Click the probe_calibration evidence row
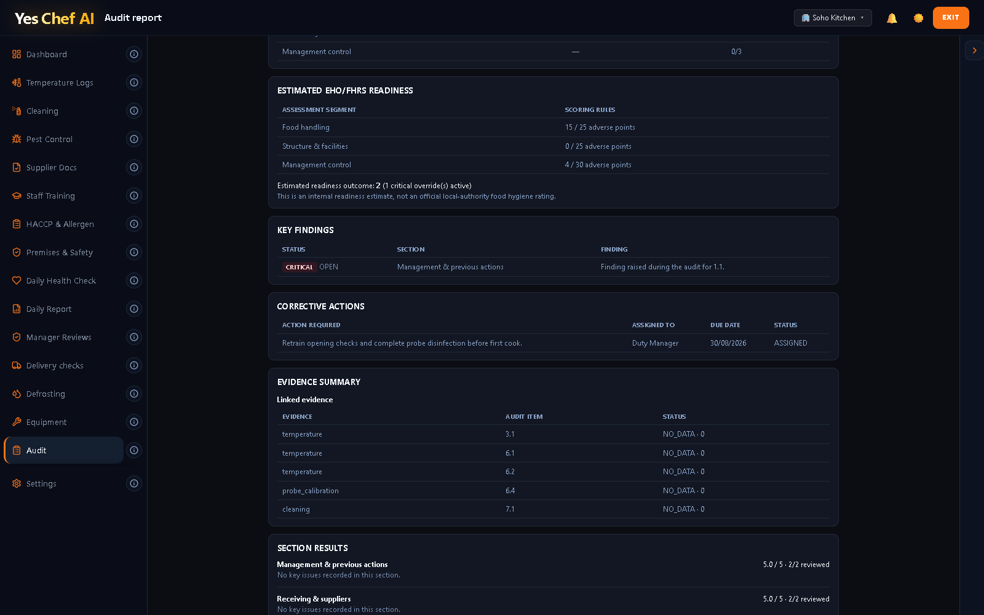Screen dimensions: 984x615 (x=553, y=491)
